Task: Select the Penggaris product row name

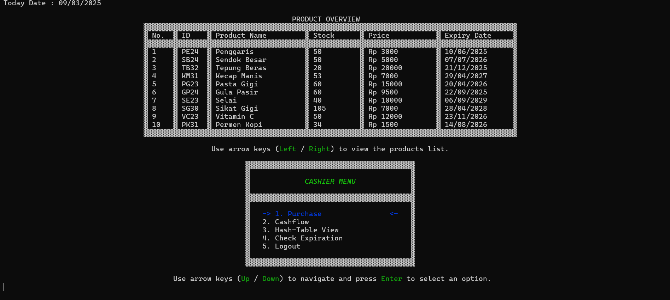Action: (234, 52)
